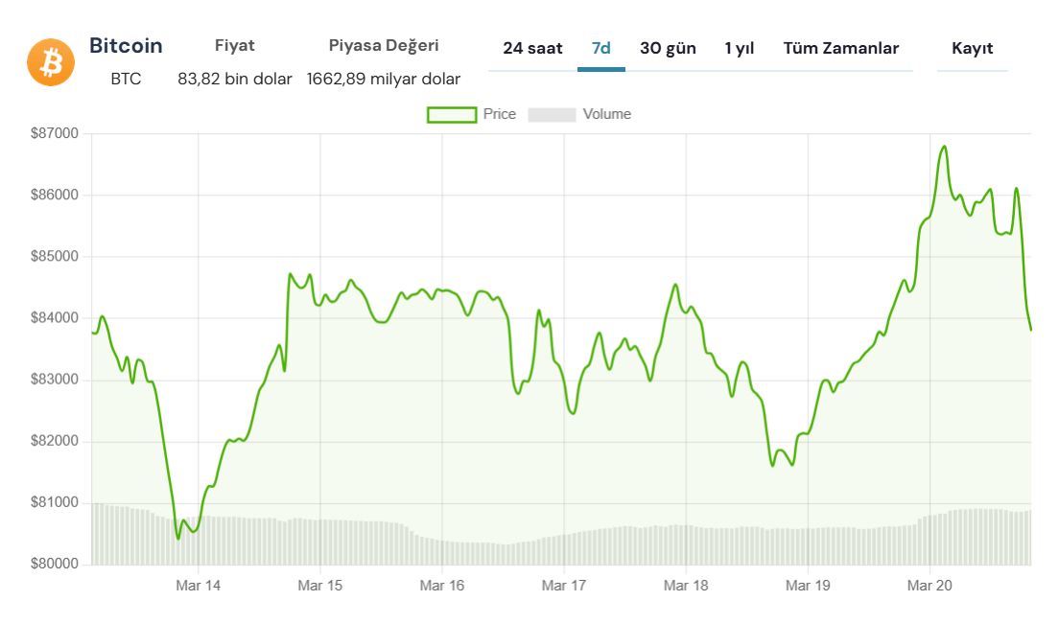
Task: Select the BTC ticker text
Action: point(126,79)
